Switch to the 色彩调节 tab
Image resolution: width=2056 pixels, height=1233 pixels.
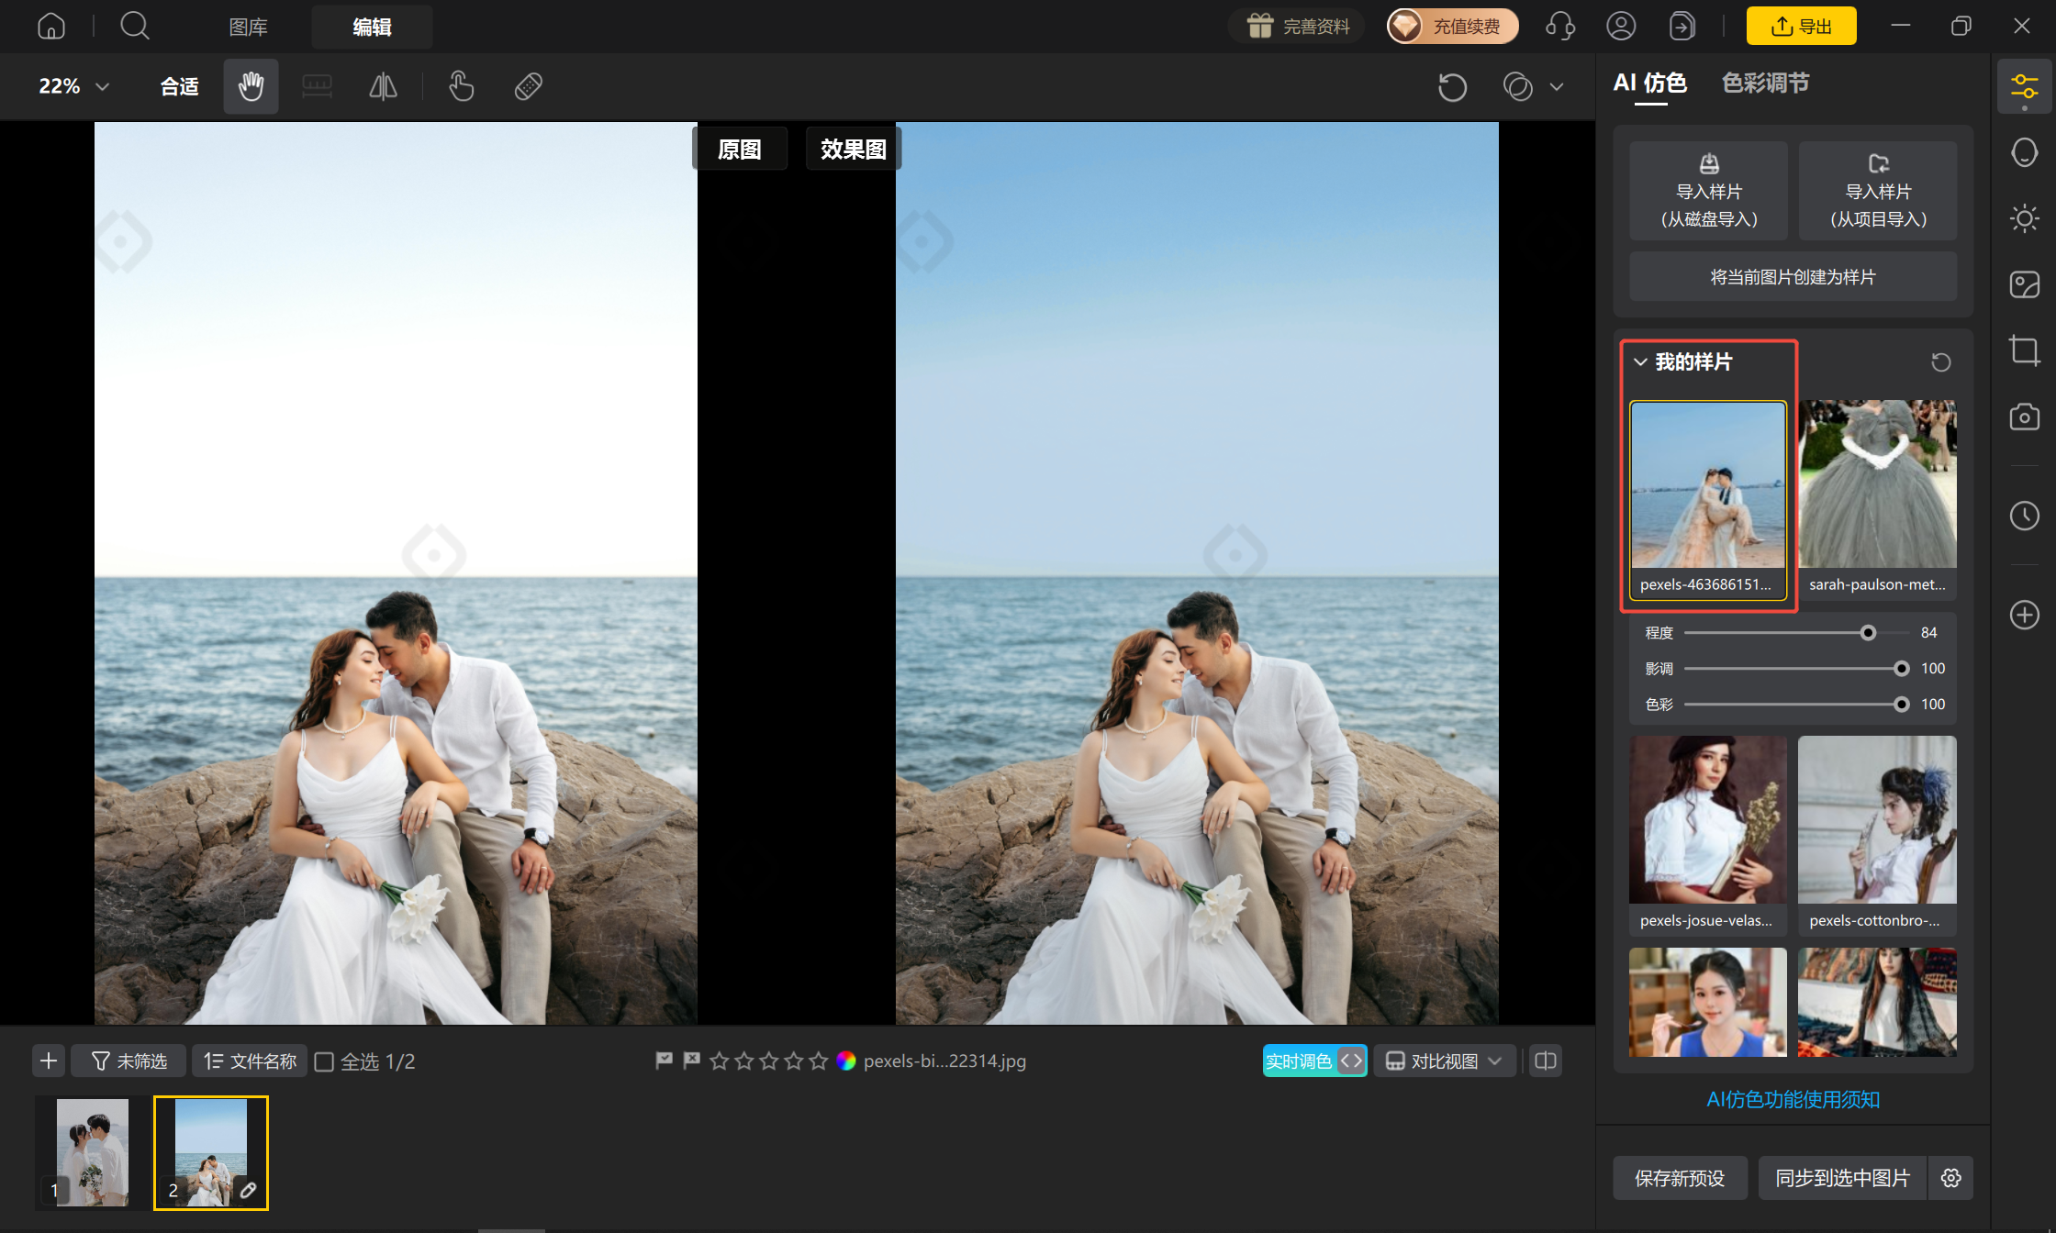1765,83
